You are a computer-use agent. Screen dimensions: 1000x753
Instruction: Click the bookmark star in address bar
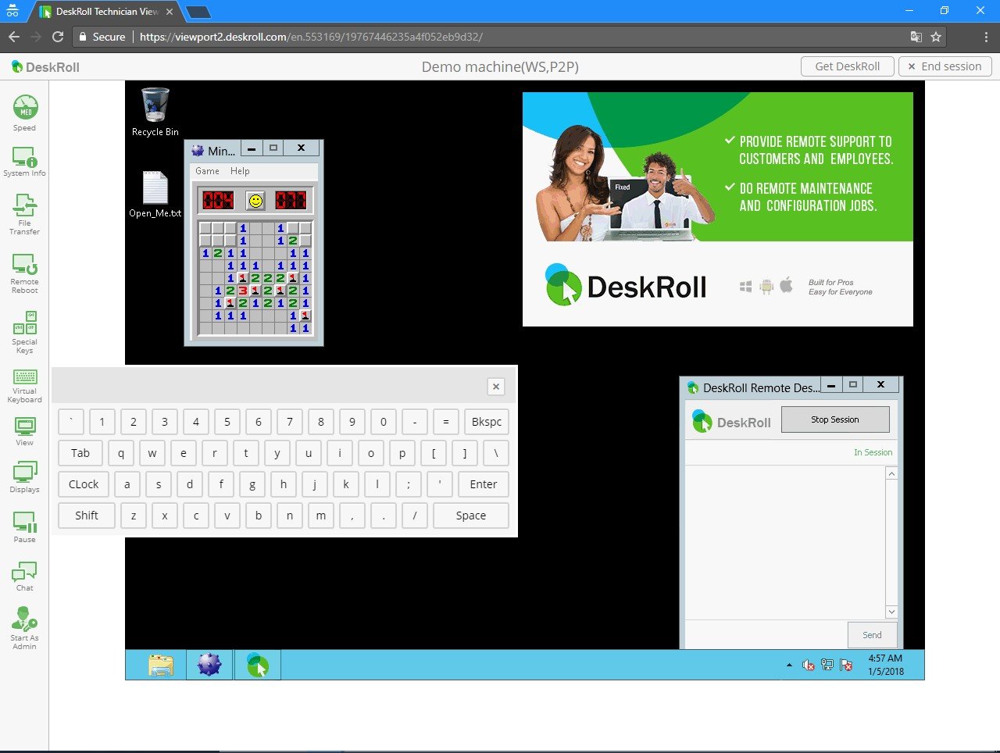point(936,37)
